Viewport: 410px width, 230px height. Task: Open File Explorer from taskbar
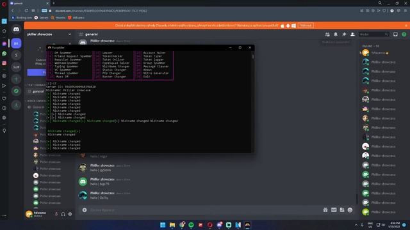pos(172,225)
